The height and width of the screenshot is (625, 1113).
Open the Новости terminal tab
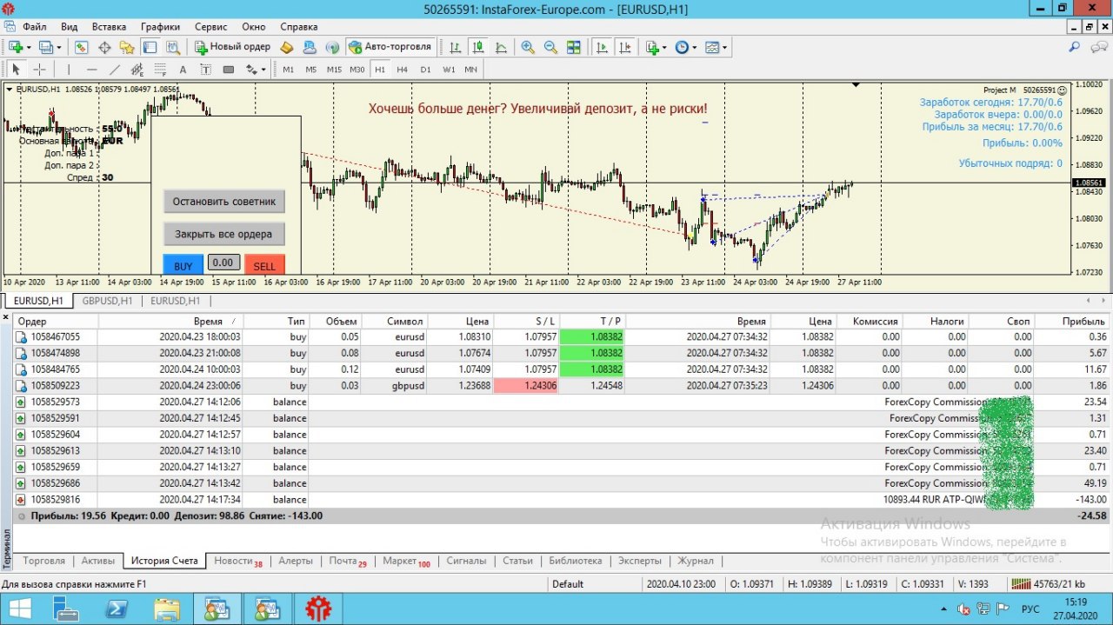click(x=237, y=561)
